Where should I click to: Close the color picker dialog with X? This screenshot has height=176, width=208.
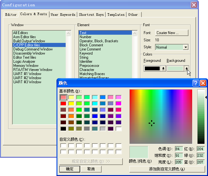click(x=203, y=83)
